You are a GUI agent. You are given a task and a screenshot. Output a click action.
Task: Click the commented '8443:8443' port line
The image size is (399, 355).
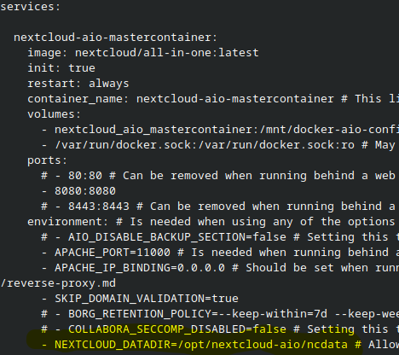tap(220, 207)
